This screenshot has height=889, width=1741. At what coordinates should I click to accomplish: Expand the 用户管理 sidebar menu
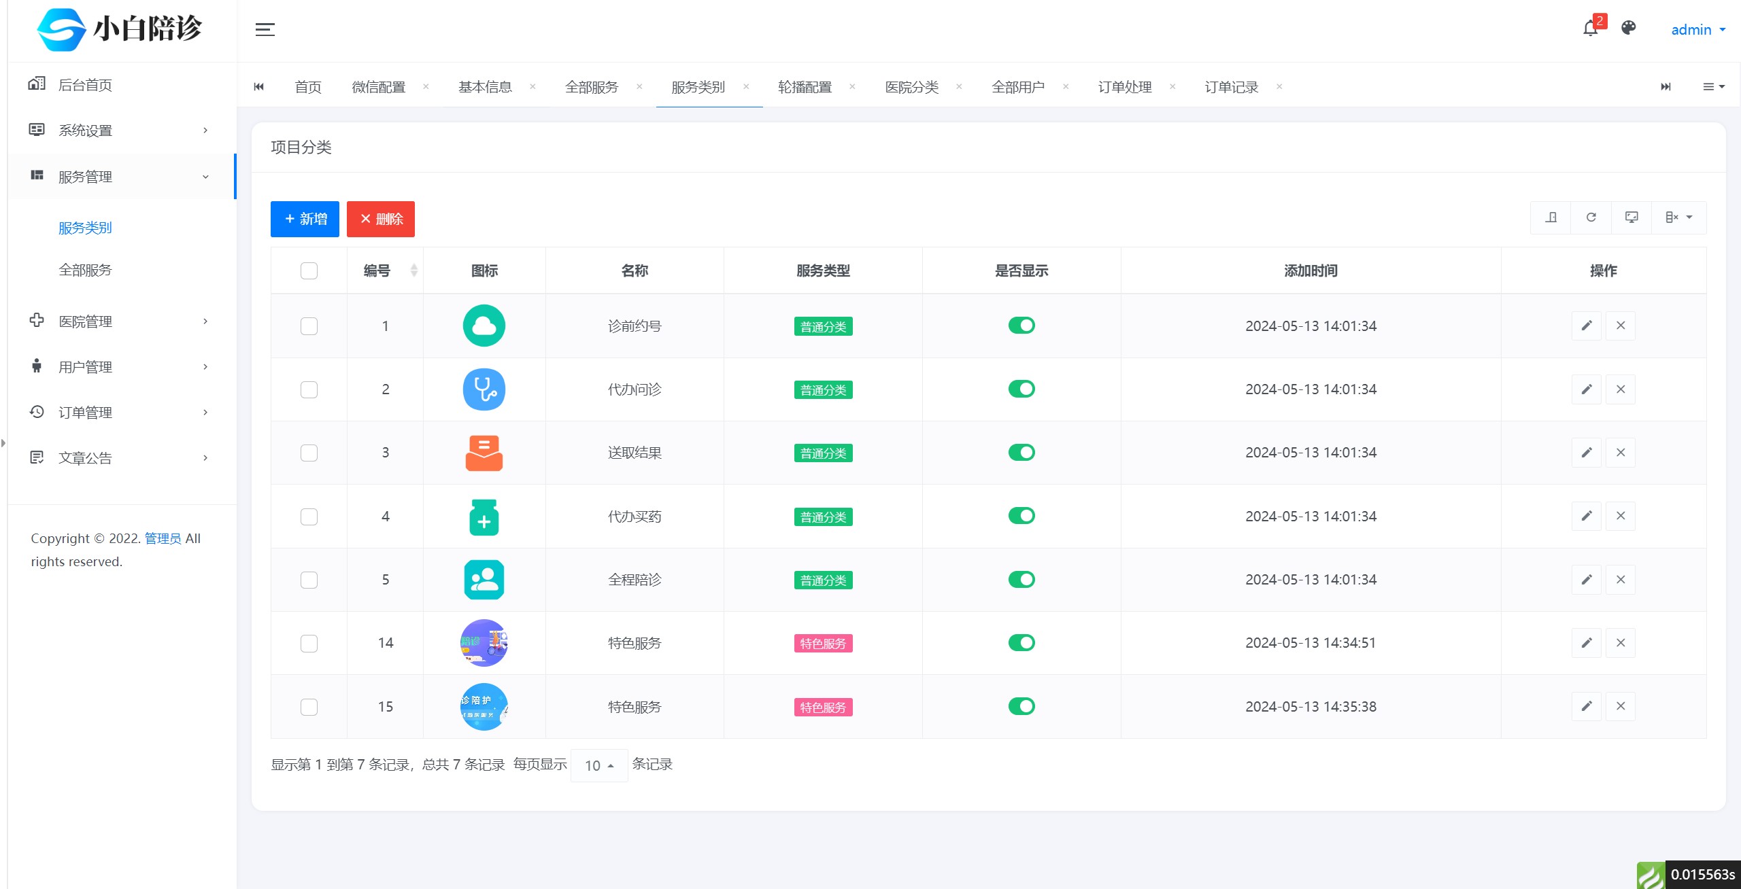click(x=122, y=367)
